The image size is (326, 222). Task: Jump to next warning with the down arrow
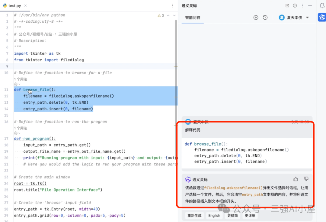pos(174,15)
